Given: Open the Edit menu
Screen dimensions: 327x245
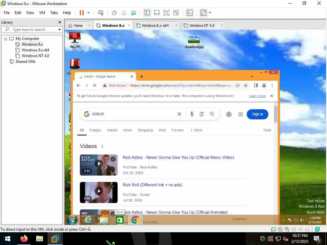Looking at the screenshot, I should pos(18,13).
